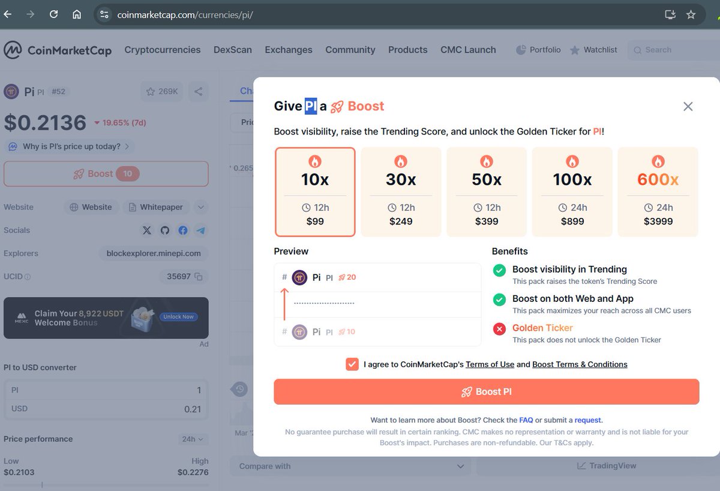Add Pi to watchlist via 269K star
The width and height of the screenshot is (720, 491).
coord(162,92)
